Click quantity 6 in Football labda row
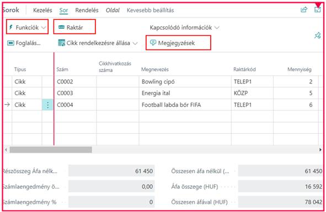This screenshot has height=212, width=326. 296,105
